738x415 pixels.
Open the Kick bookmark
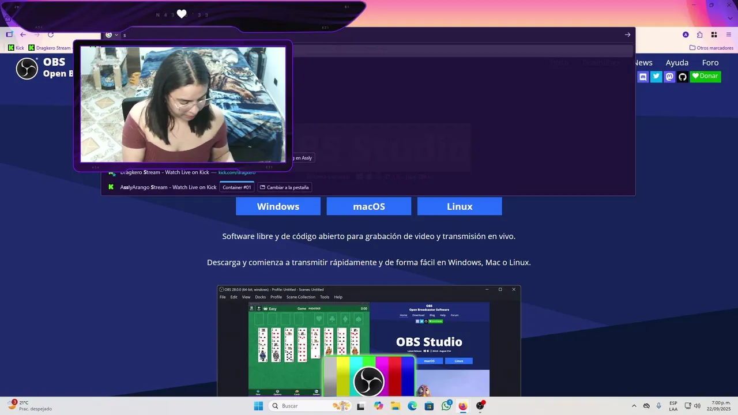tap(16, 48)
